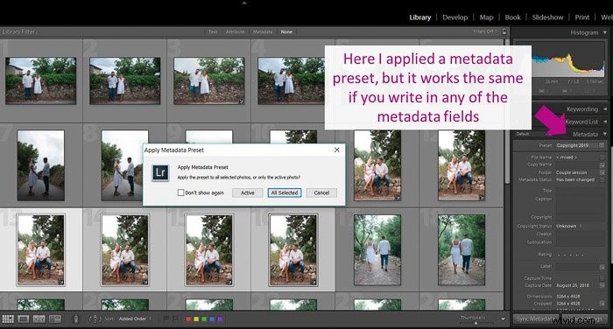Click in the Creator metadata field

point(580,234)
